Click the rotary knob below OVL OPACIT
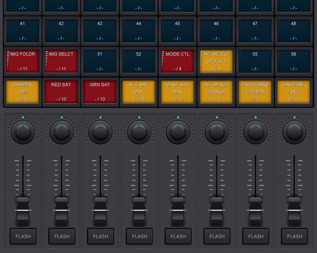This screenshot has width=317, height=253. 217,132
